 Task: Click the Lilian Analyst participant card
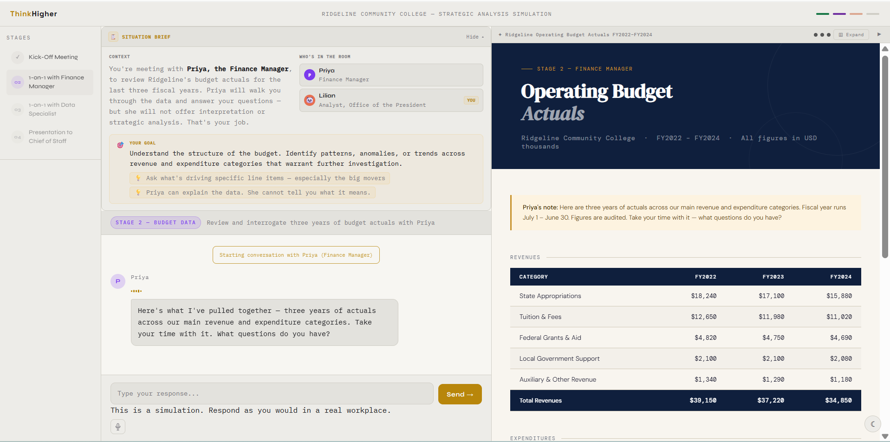[x=391, y=100]
